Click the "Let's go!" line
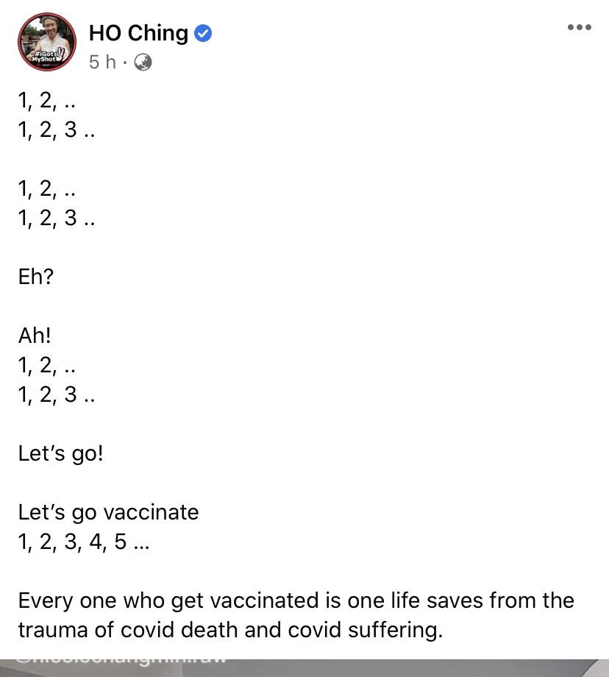The image size is (609, 677). point(61,453)
